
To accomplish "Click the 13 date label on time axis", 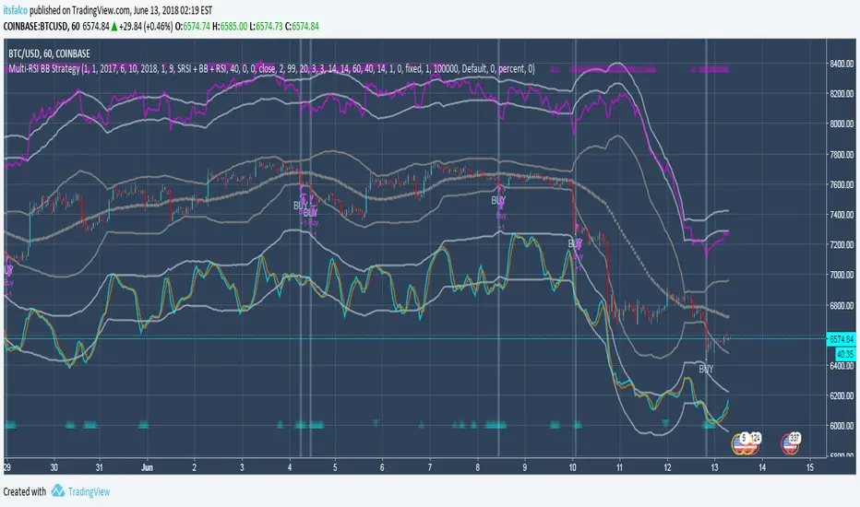I will (714, 467).
